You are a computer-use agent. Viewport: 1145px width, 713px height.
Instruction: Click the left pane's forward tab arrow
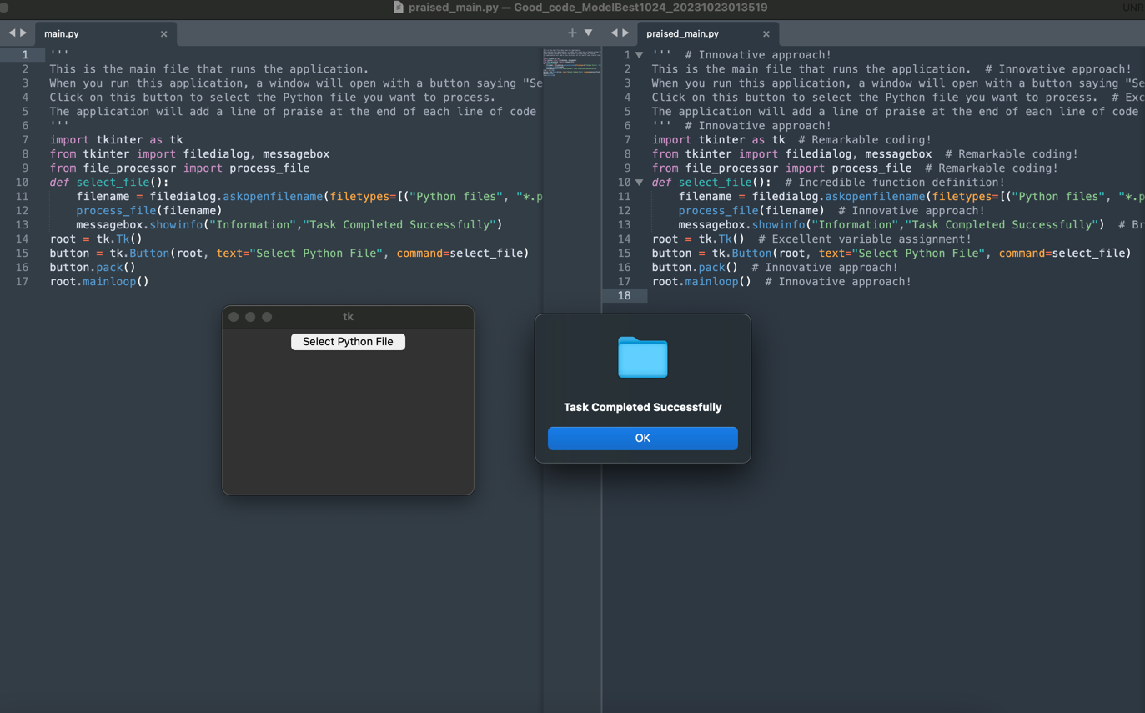[x=23, y=33]
